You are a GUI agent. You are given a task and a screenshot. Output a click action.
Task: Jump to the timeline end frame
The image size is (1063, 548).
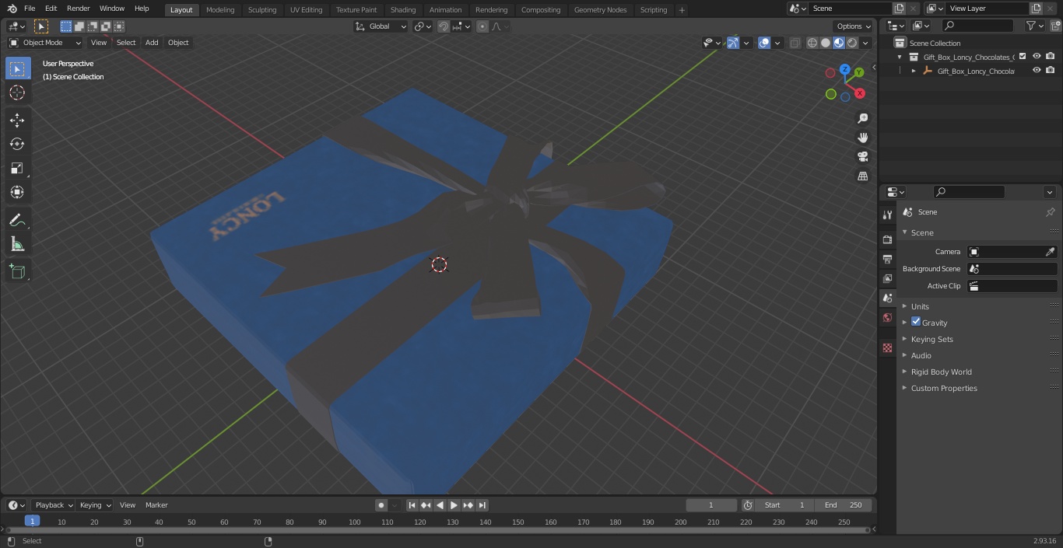(482, 505)
